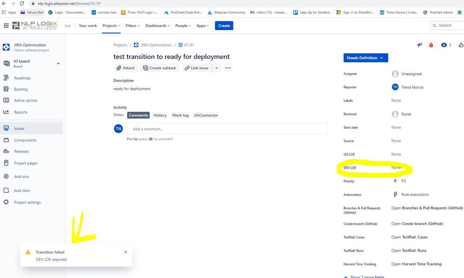The width and height of the screenshot is (464, 278).
Task: Click the thumbs-up vote icon
Action: click(x=461, y=45)
